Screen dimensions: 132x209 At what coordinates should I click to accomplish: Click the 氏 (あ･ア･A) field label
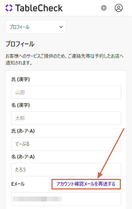tap(23, 131)
